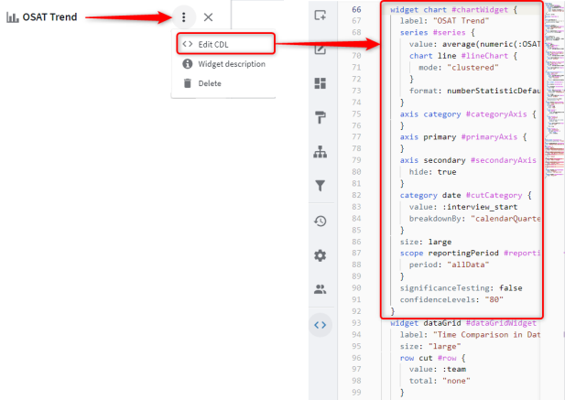Select the CDL code editor icon in sidebar

click(x=320, y=325)
